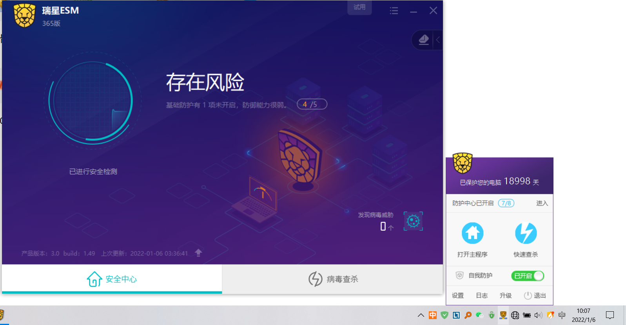Click the orange 中 input method tray icon
The width and height of the screenshot is (626, 325).
433,315
